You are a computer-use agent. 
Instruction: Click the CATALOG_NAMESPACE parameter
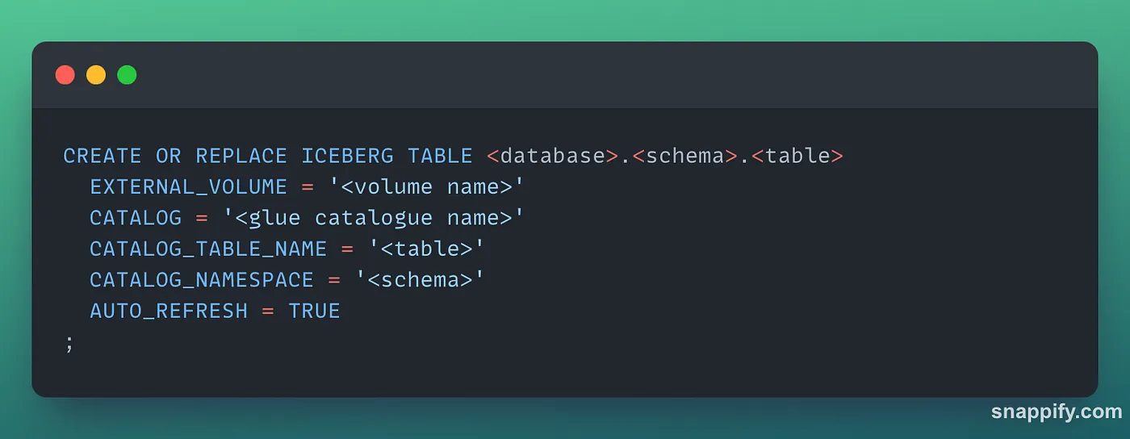[202, 280]
